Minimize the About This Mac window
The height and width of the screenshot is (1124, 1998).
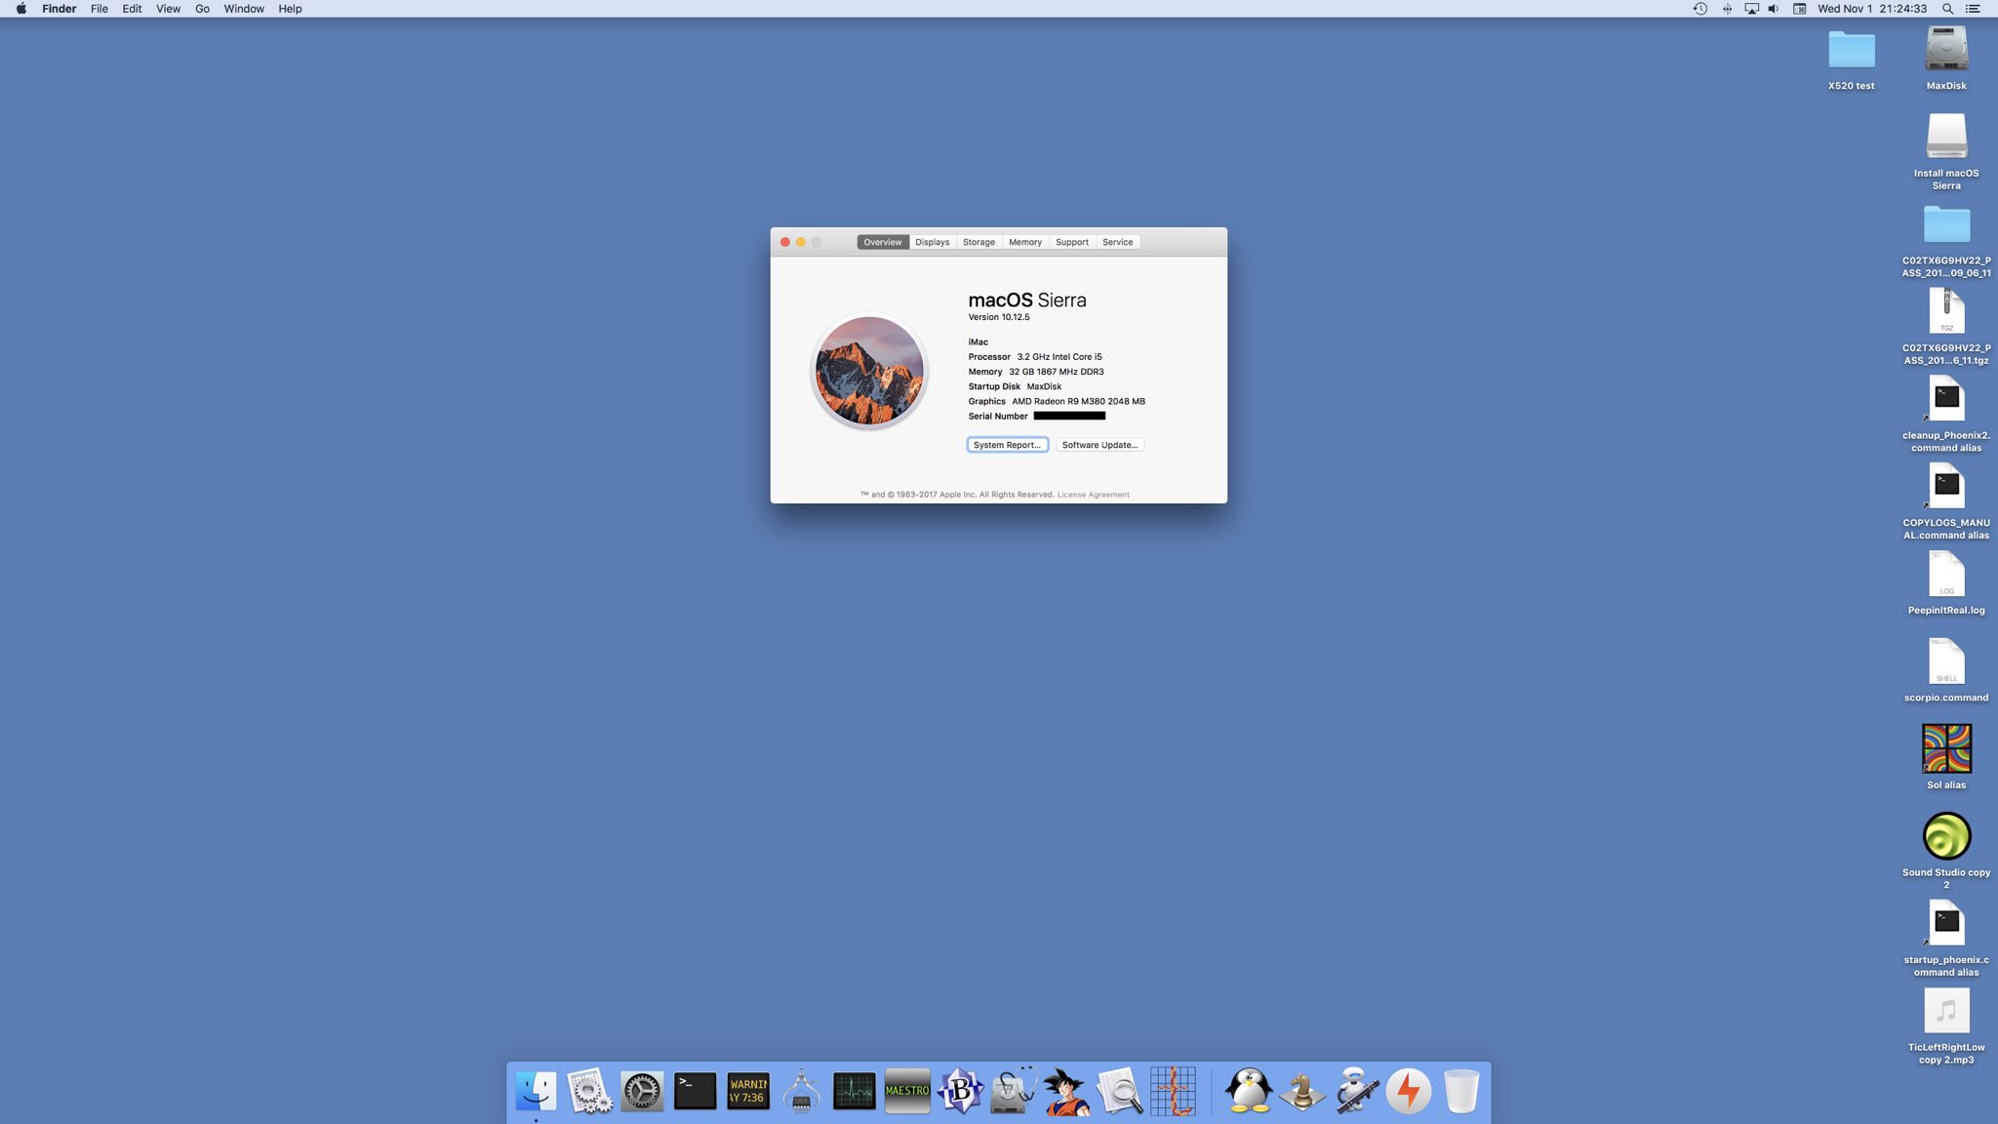[x=800, y=242]
